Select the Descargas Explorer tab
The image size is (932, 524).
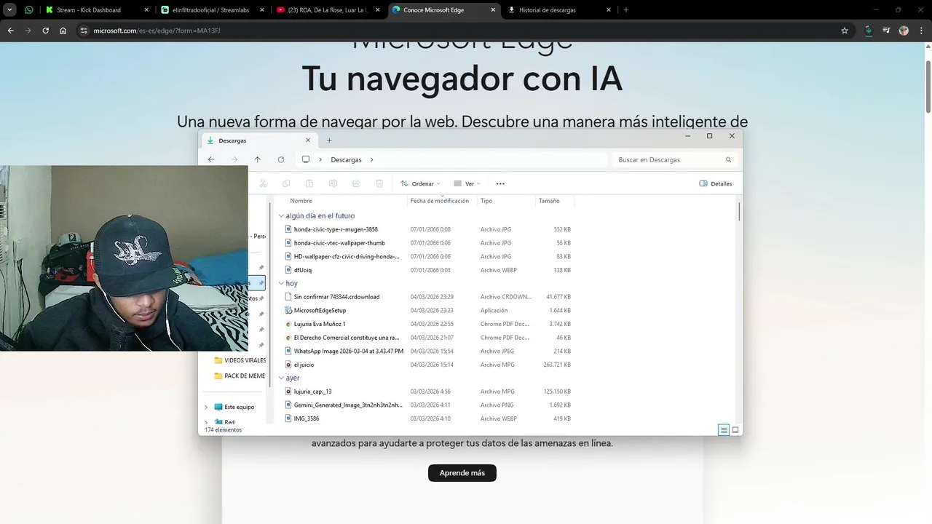tap(259, 140)
